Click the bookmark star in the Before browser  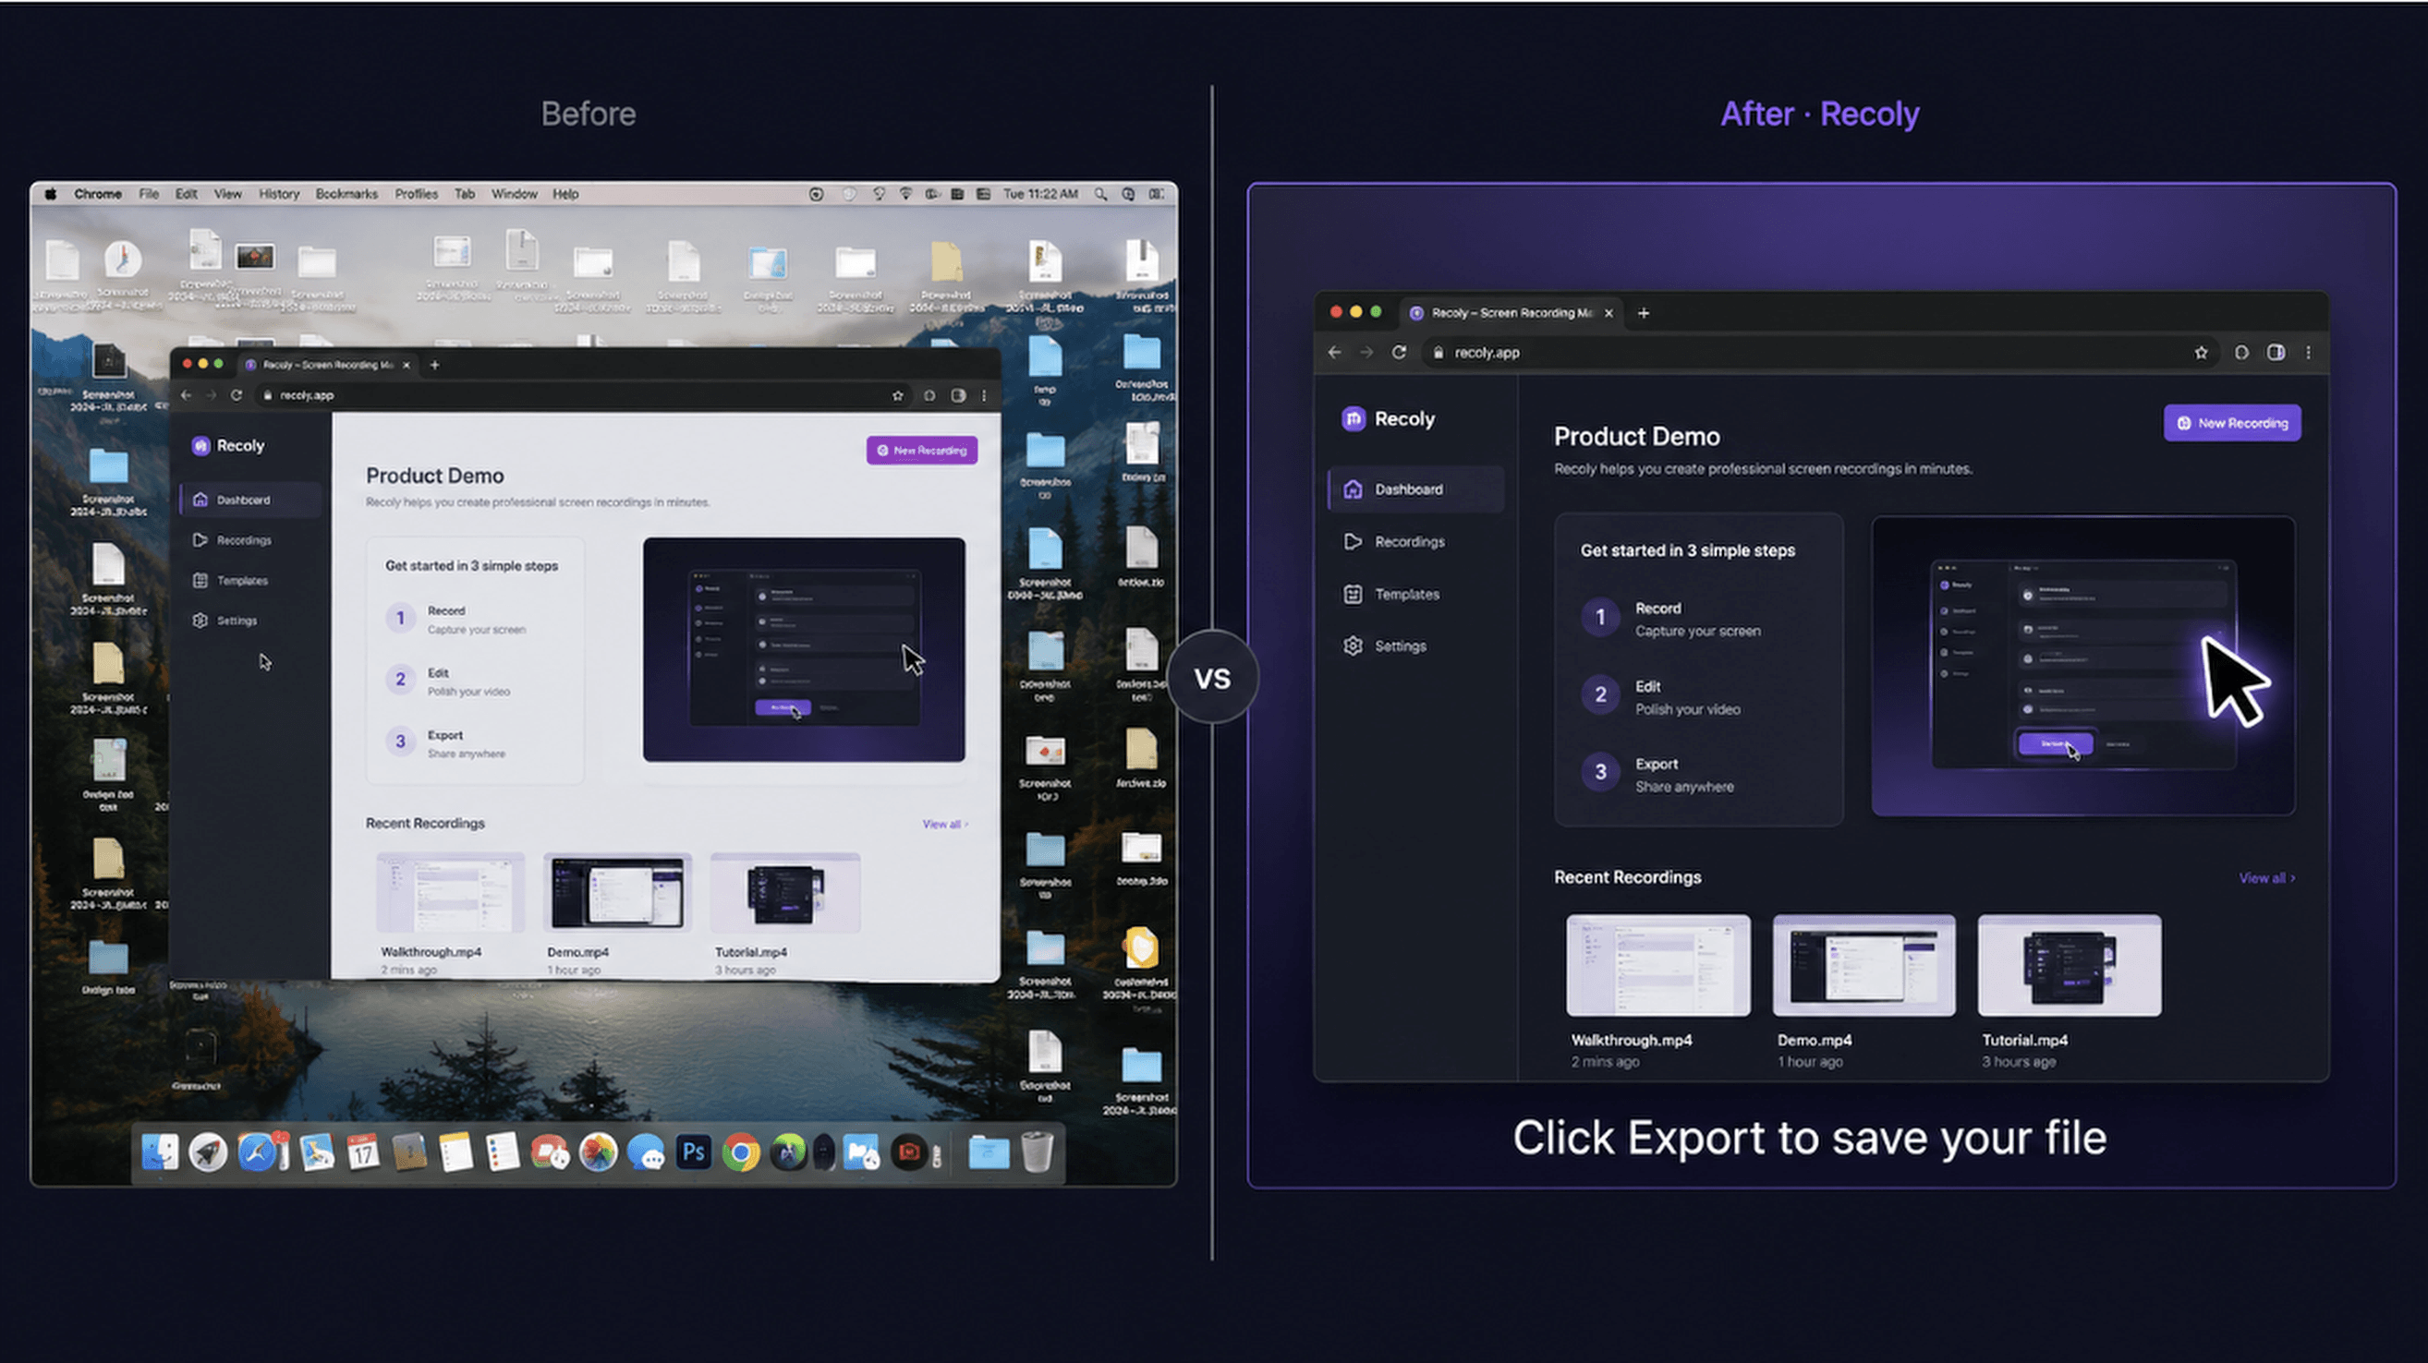[x=897, y=395]
